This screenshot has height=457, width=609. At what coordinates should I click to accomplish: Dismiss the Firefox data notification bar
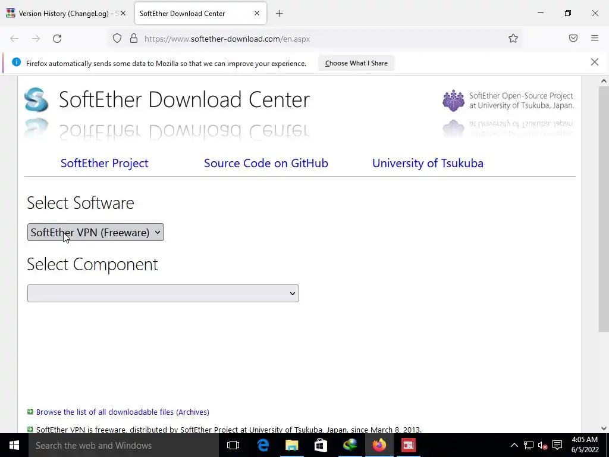[595, 62]
